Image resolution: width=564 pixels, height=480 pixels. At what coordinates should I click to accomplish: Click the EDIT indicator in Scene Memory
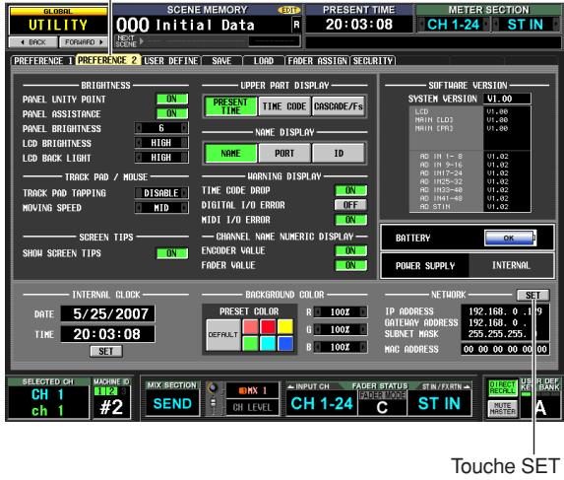(x=288, y=10)
